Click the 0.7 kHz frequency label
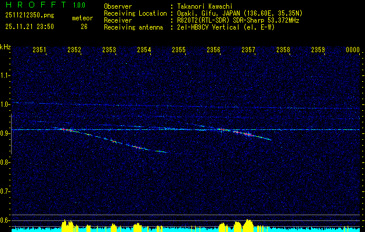This screenshot has width=365, height=232. [5, 191]
